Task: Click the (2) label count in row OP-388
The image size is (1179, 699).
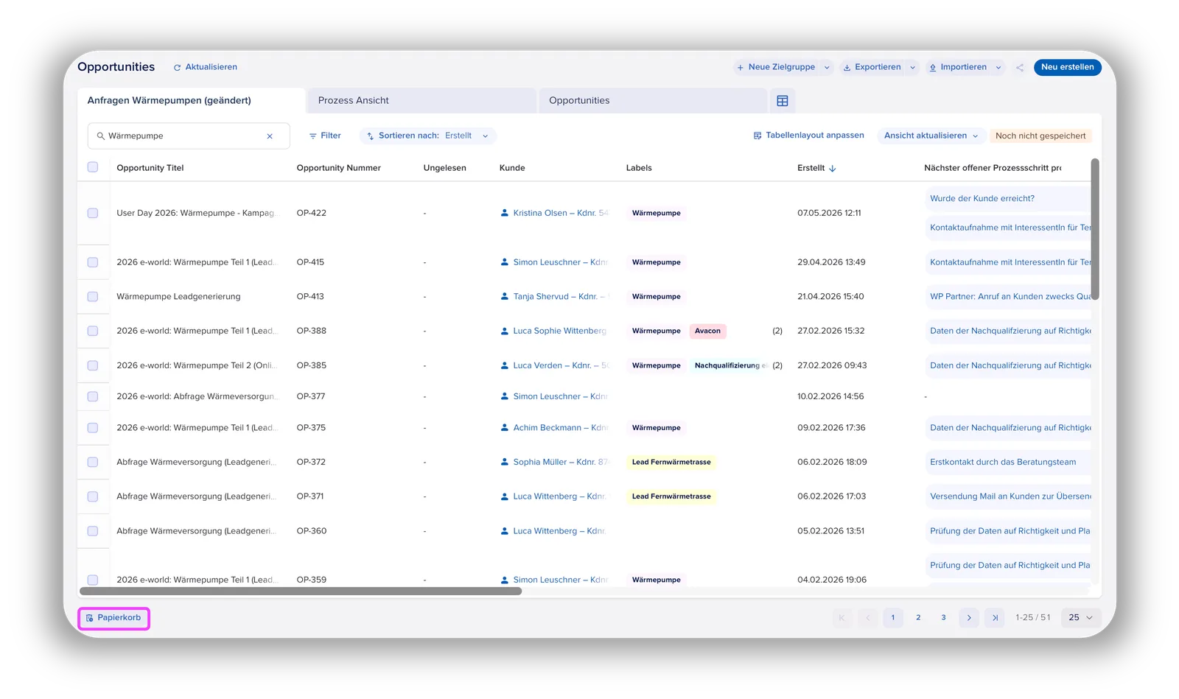Action: point(777,331)
